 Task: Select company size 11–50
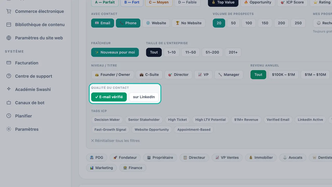[x=191, y=52]
